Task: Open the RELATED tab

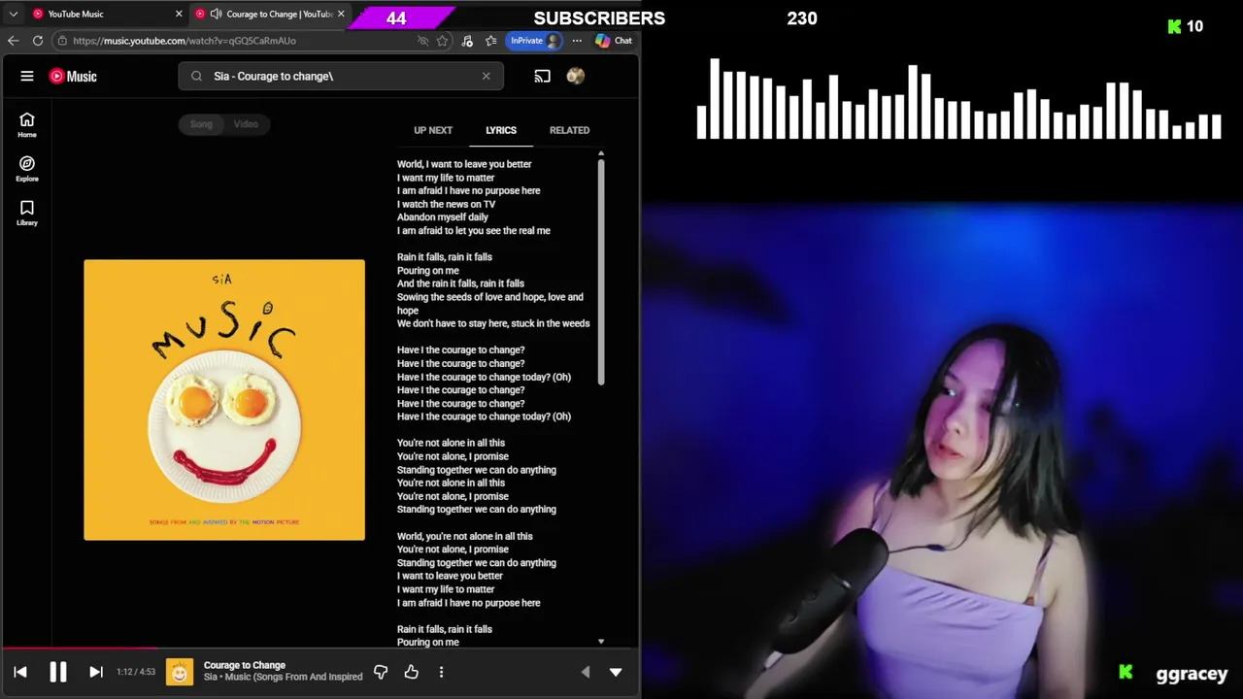Action: 569,130
